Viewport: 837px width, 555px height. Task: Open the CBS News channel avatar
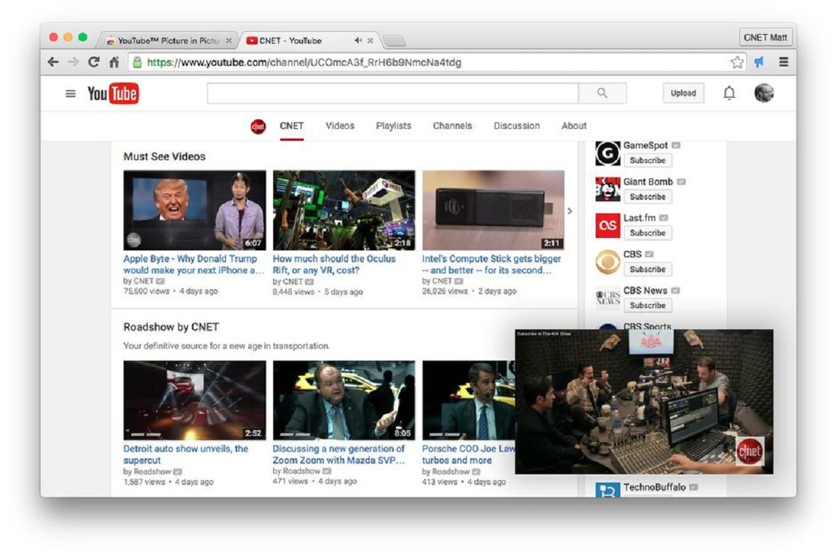608,298
